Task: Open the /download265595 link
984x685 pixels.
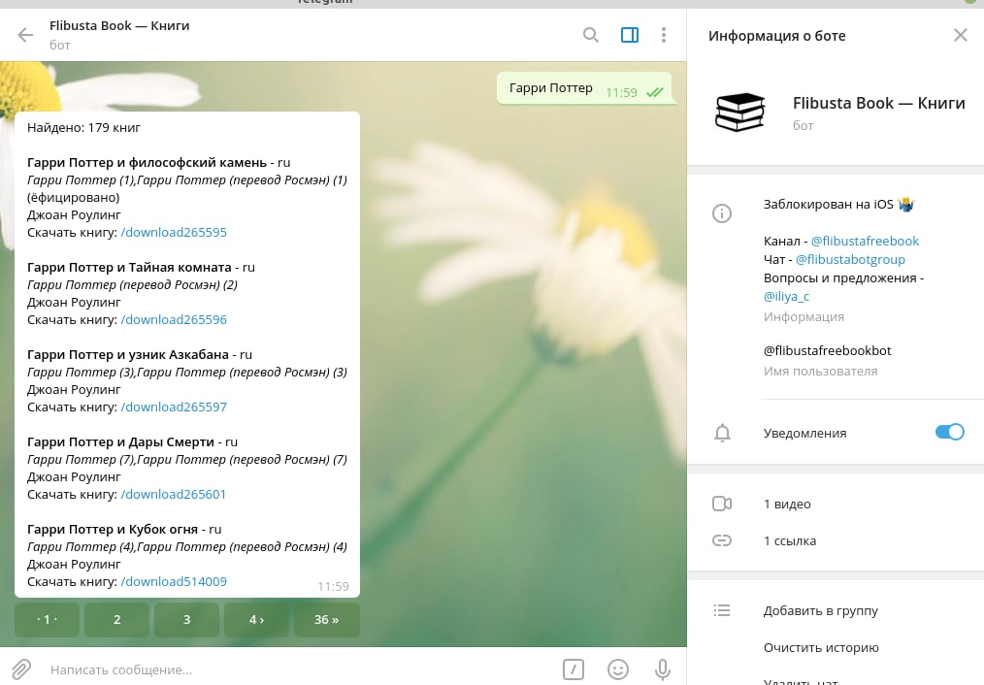Action: click(174, 232)
